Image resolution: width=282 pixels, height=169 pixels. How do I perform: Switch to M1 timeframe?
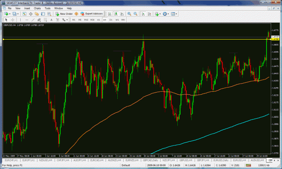[x=74, y=20]
